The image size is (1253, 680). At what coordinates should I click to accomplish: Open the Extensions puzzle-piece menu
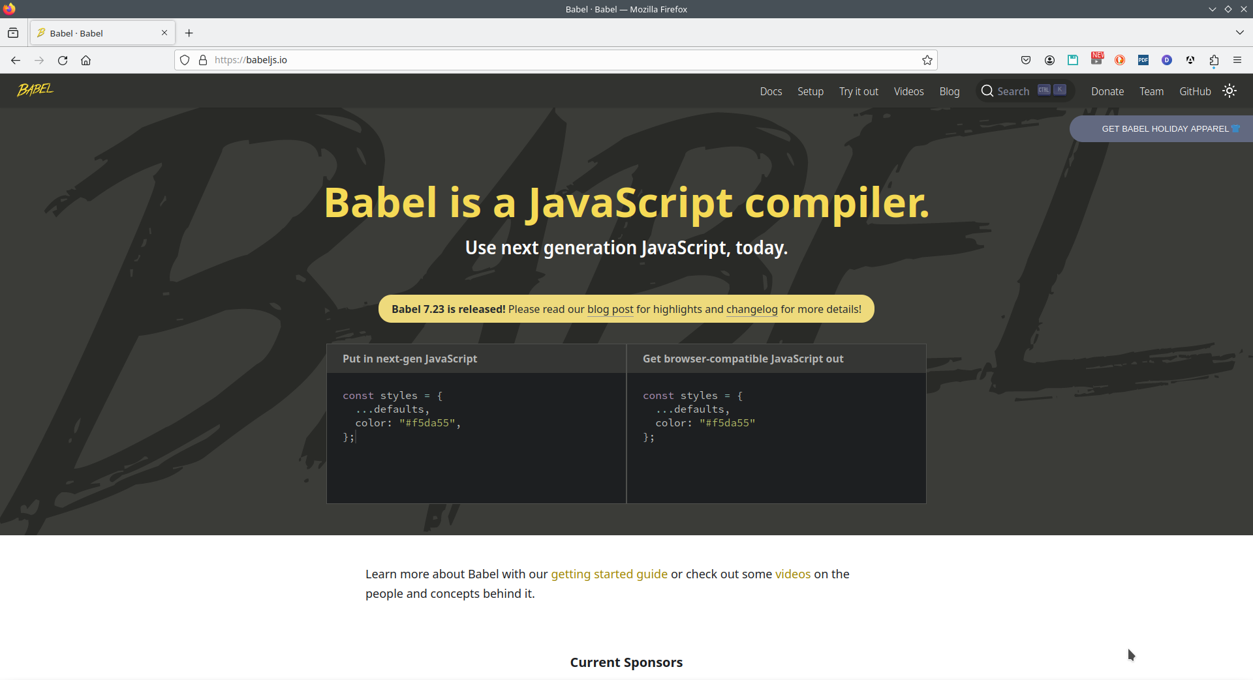coord(1214,60)
